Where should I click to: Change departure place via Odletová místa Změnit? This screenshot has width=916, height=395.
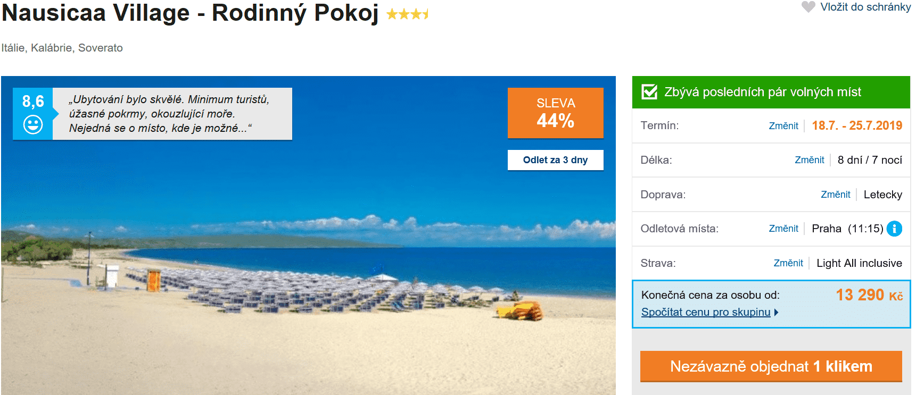click(x=783, y=229)
